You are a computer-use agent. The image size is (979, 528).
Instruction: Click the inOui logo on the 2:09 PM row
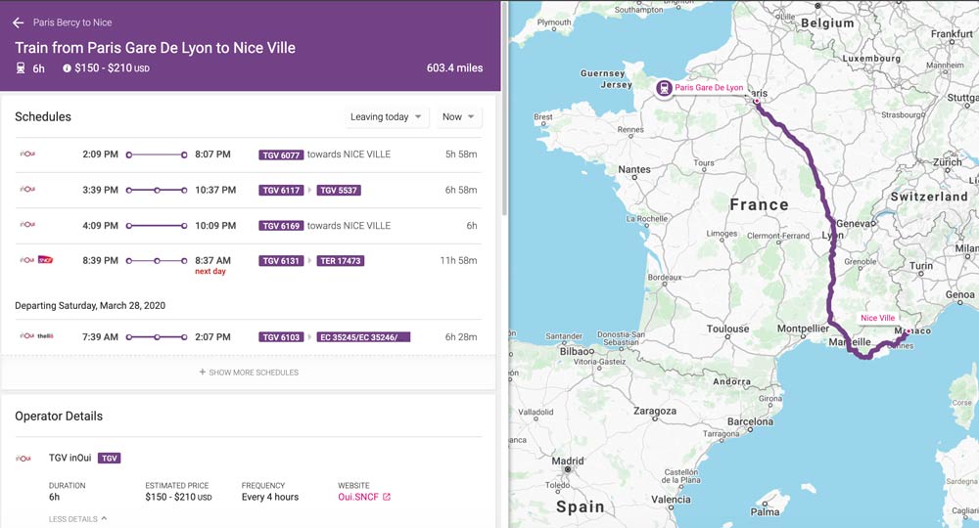(x=27, y=154)
